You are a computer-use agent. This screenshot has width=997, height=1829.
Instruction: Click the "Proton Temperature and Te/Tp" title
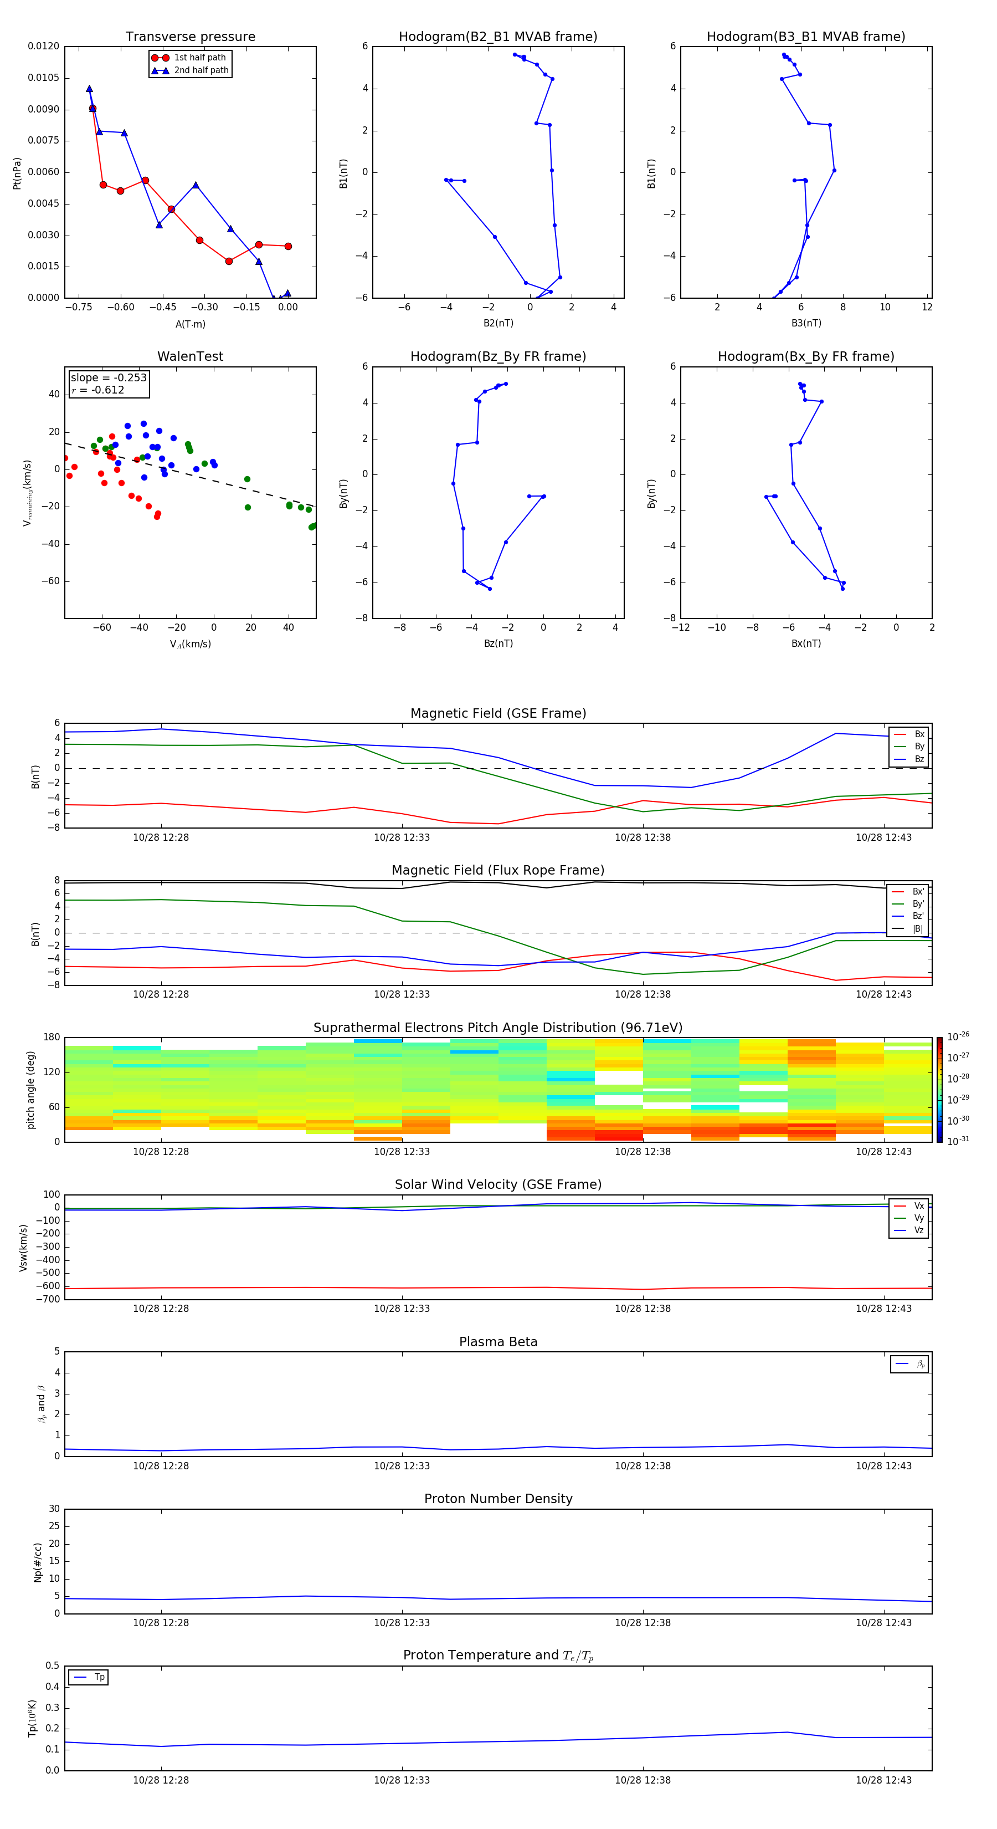coord(498,1656)
